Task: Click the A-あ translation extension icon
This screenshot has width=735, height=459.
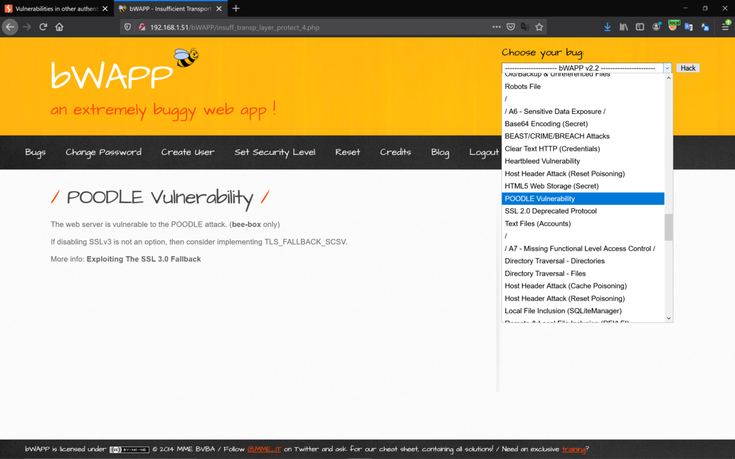Action: tap(705, 27)
